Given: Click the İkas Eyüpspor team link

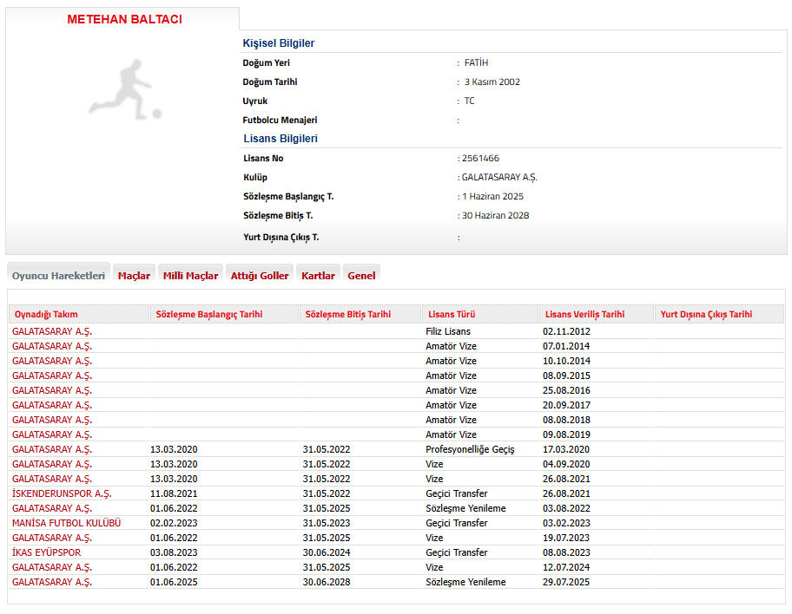Looking at the screenshot, I should [47, 552].
